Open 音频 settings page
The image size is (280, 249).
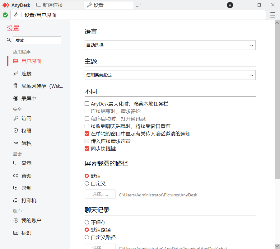click(26, 176)
